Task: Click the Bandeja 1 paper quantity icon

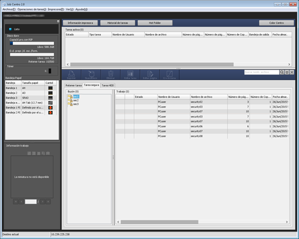Action: pyautogui.click(x=50, y=88)
